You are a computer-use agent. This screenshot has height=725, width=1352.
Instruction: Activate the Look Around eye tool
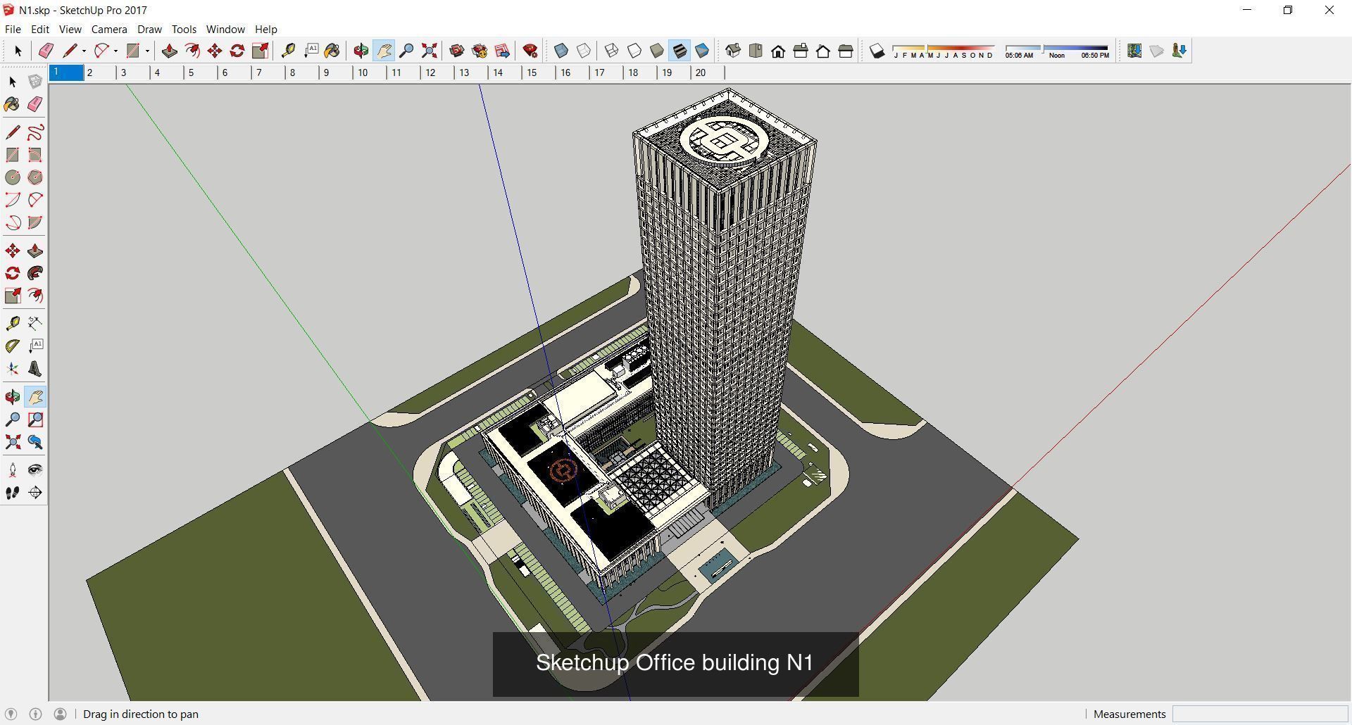tap(35, 470)
